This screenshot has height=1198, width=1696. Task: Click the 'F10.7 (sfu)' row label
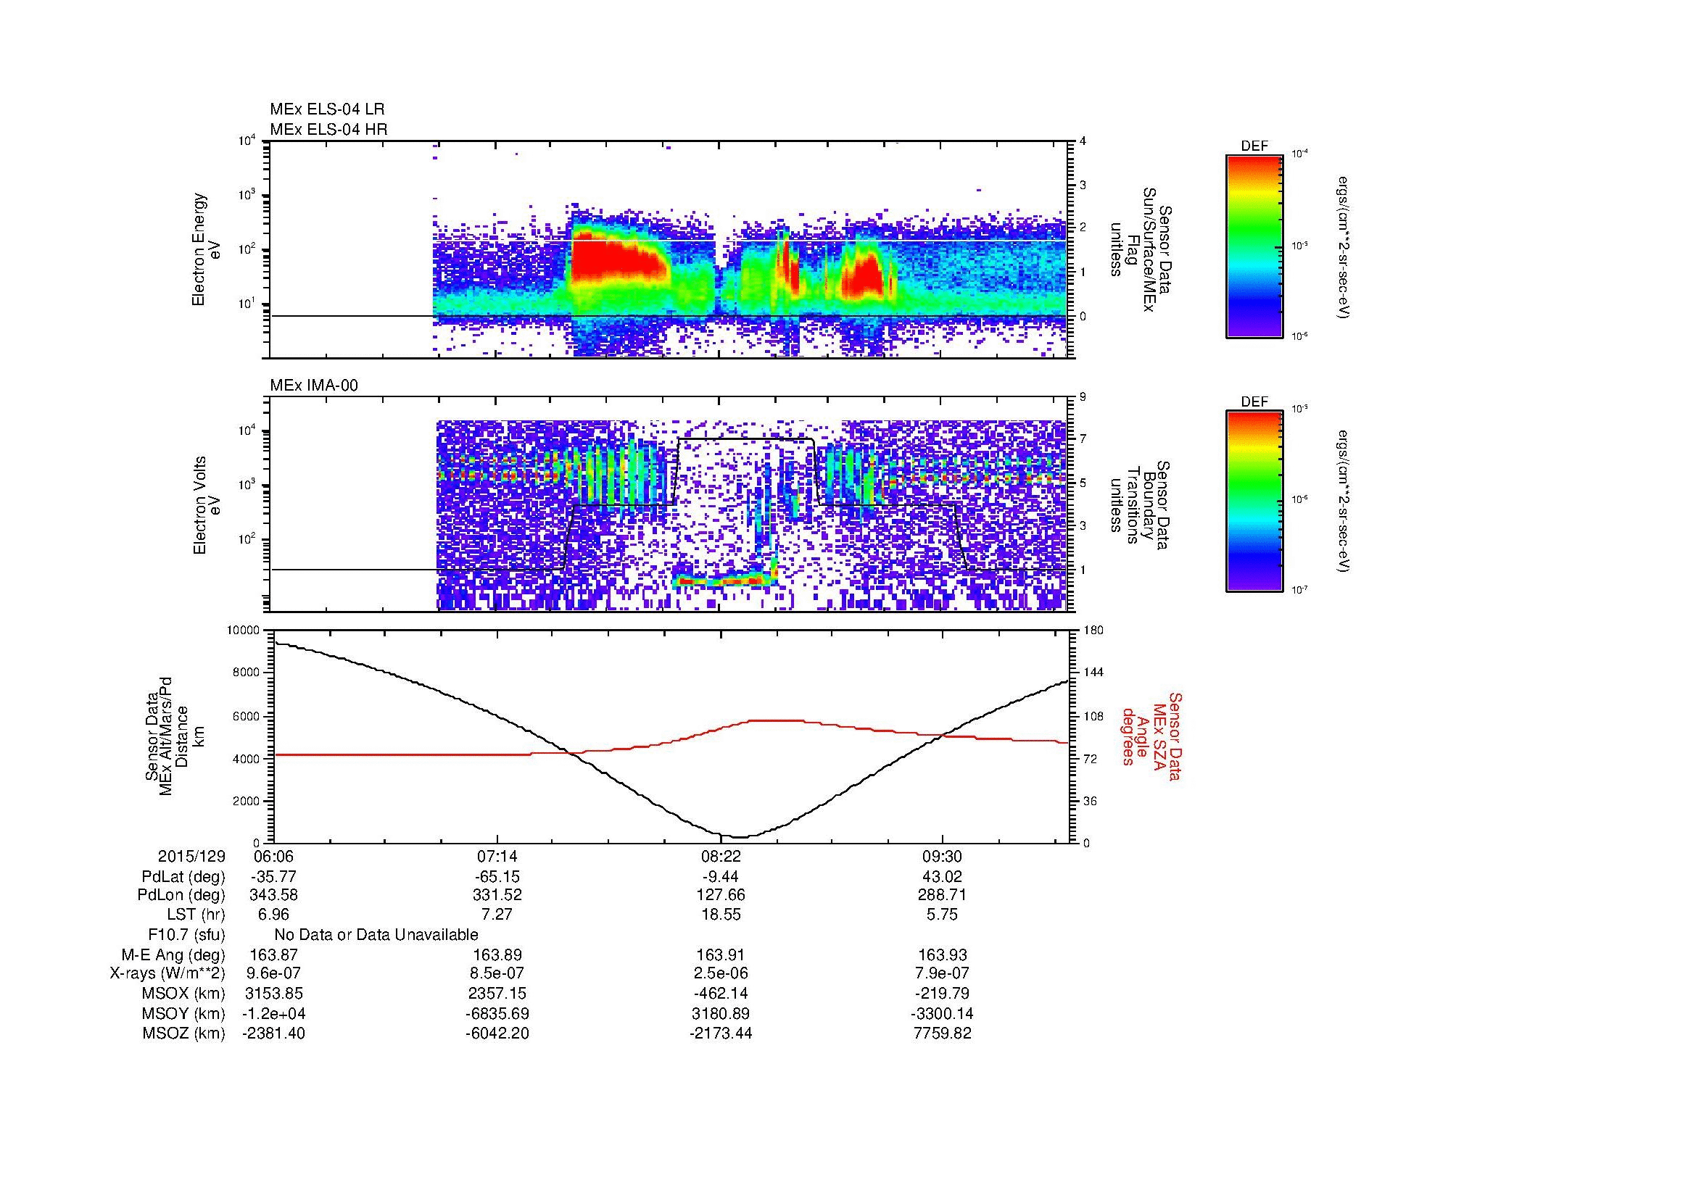click(x=186, y=935)
